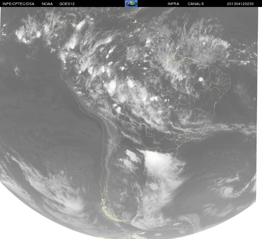Click the CANAL-5 channel label
The image size is (262, 239).
[x=196, y=4]
